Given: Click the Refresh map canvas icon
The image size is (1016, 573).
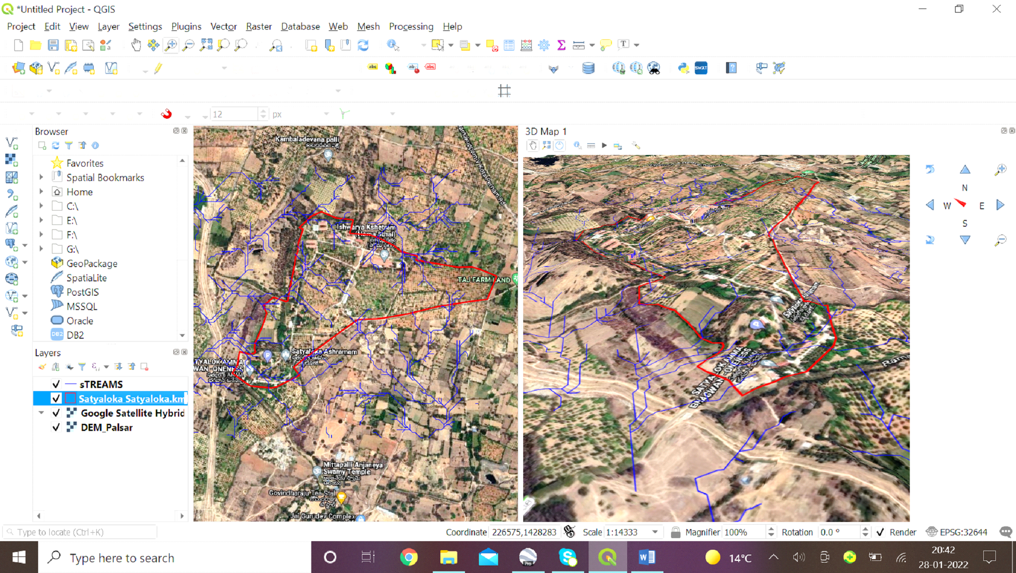Looking at the screenshot, I should (x=363, y=45).
